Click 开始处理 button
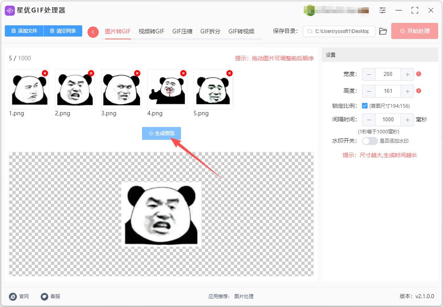This screenshot has height=307, width=443. coord(415,31)
